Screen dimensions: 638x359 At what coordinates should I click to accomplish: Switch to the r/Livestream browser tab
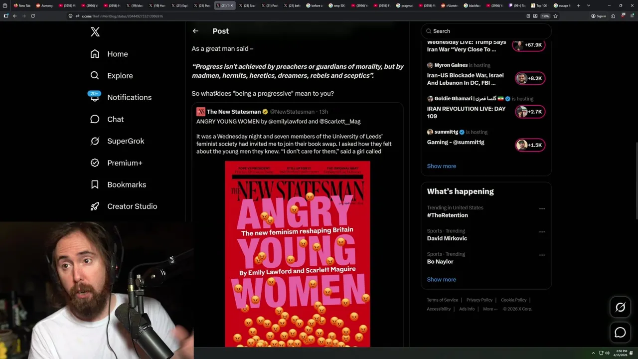coord(449,5)
